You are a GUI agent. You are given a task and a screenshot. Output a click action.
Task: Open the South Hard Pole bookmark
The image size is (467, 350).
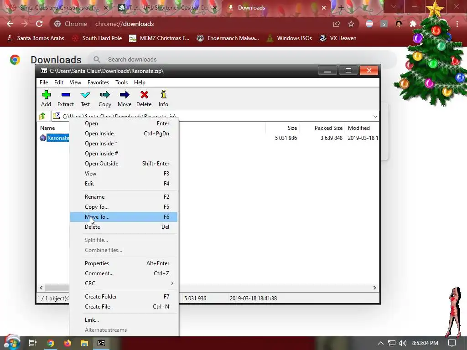[x=98, y=38]
